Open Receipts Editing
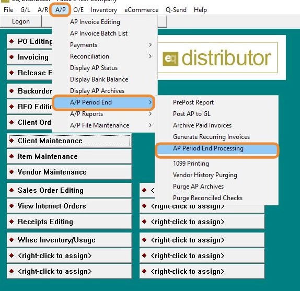This screenshot has height=291, width=300. pos(70,222)
